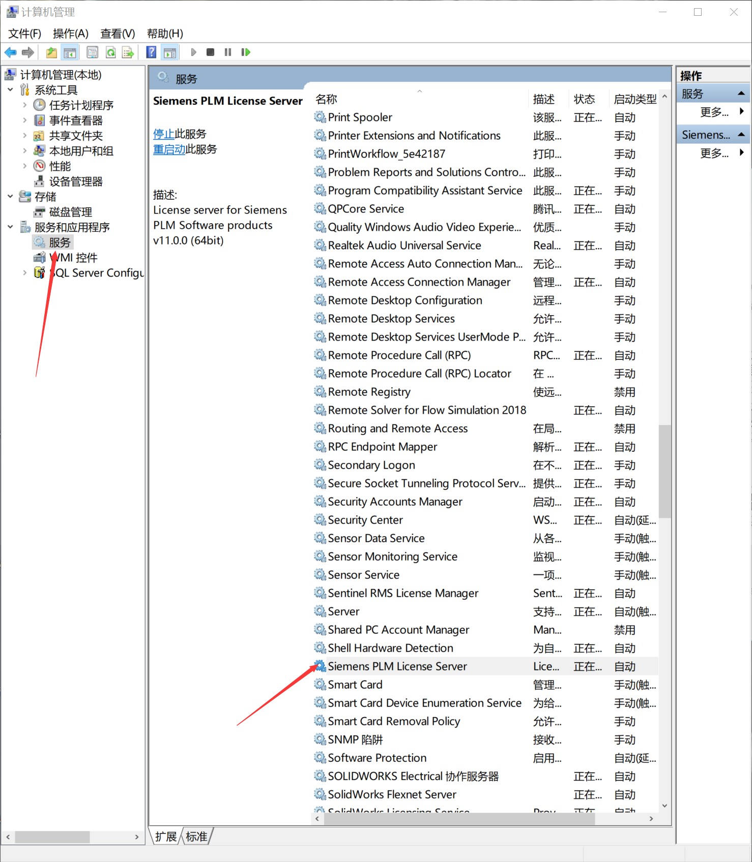Image resolution: width=752 pixels, height=862 pixels.
Task: Expand the Performance (性能) node
Action: click(x=24, y=166)
